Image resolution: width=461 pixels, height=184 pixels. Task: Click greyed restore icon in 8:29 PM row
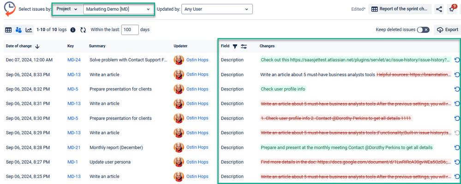[457, 132]
